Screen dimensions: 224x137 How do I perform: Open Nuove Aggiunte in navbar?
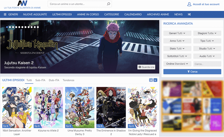(35, 14)
